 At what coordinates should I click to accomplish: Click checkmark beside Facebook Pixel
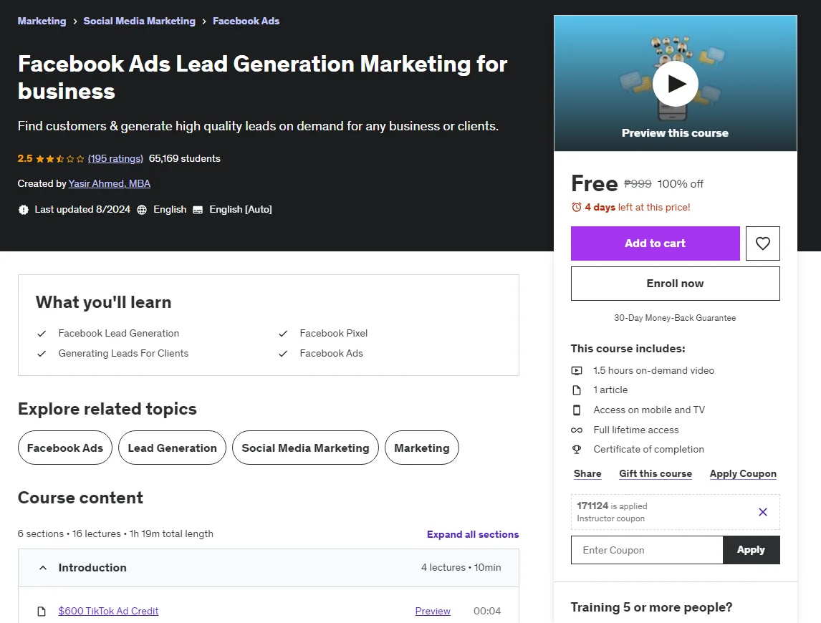click(283, 334)
